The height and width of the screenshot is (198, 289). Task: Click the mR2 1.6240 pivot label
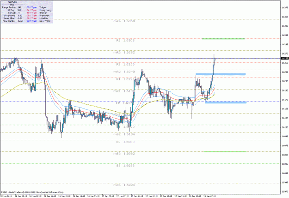pos(124,72)
